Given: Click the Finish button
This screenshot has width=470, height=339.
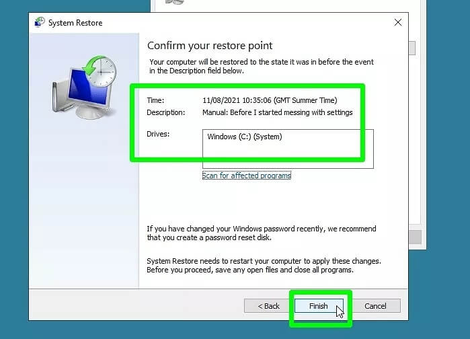Looking at the screenshot, I should [x=318, y=306].
